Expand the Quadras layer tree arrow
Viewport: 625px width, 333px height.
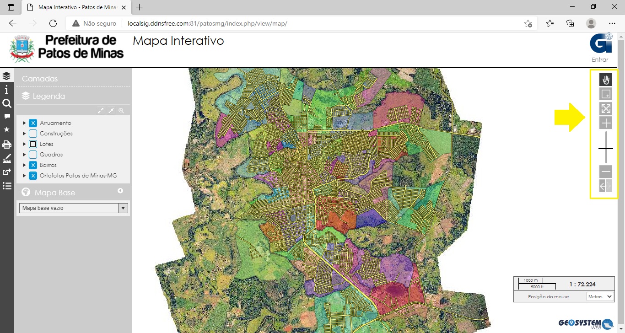[x=24, y=155]
